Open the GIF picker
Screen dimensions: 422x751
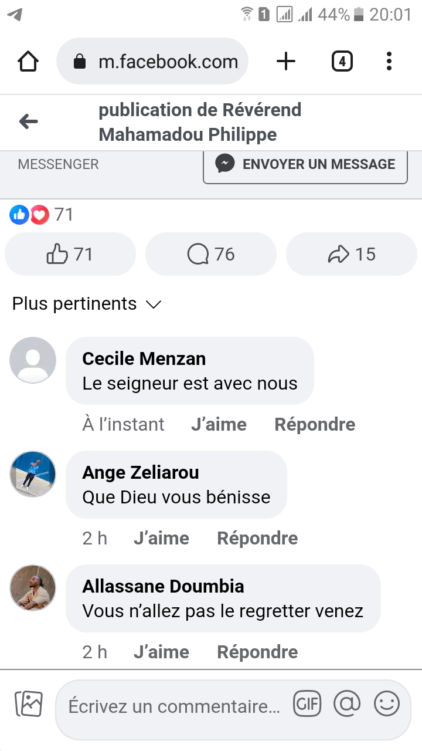(x=307, y=704)
